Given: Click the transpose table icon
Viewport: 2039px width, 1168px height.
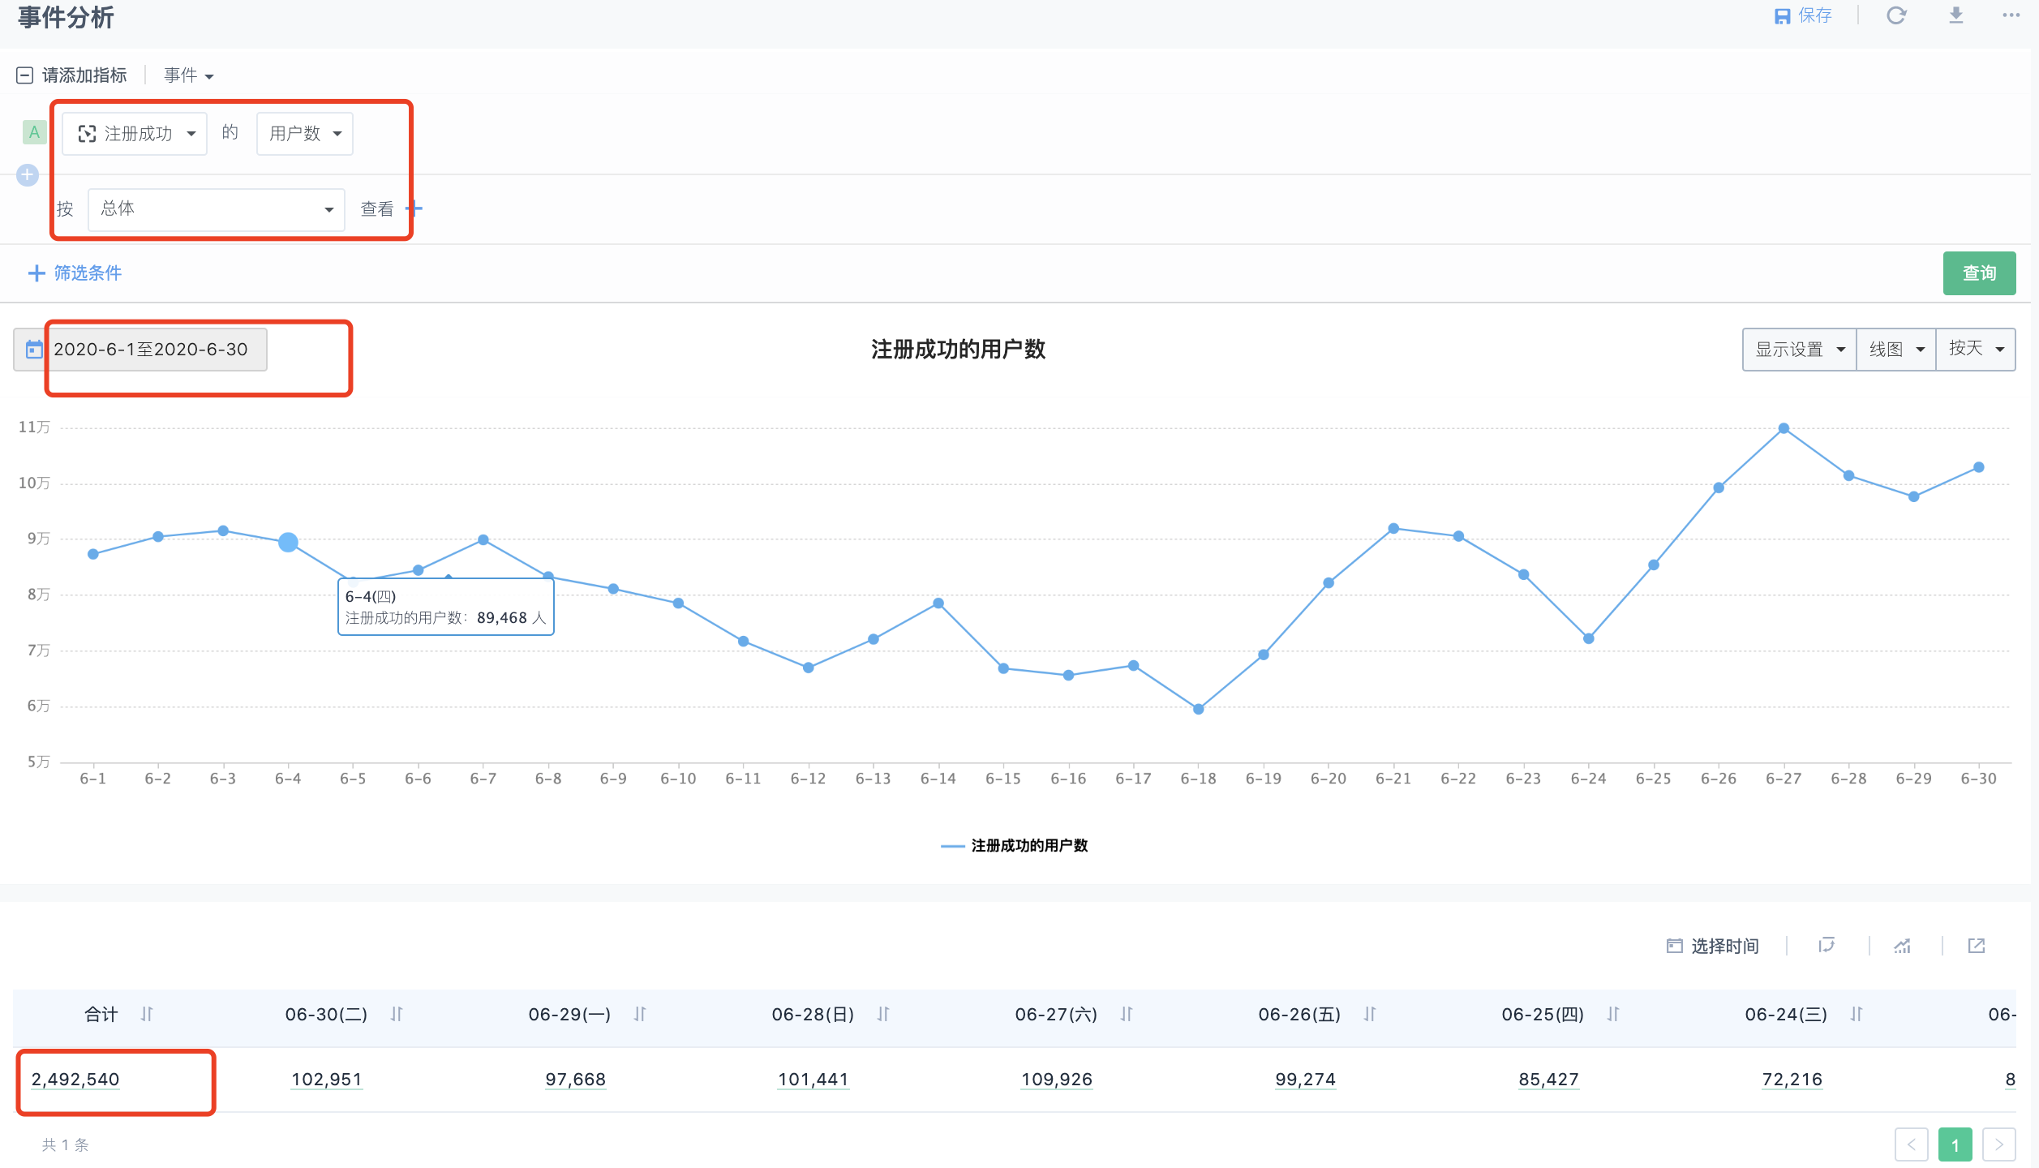Looking at the screenshot, I should [x=1827, y=945].
